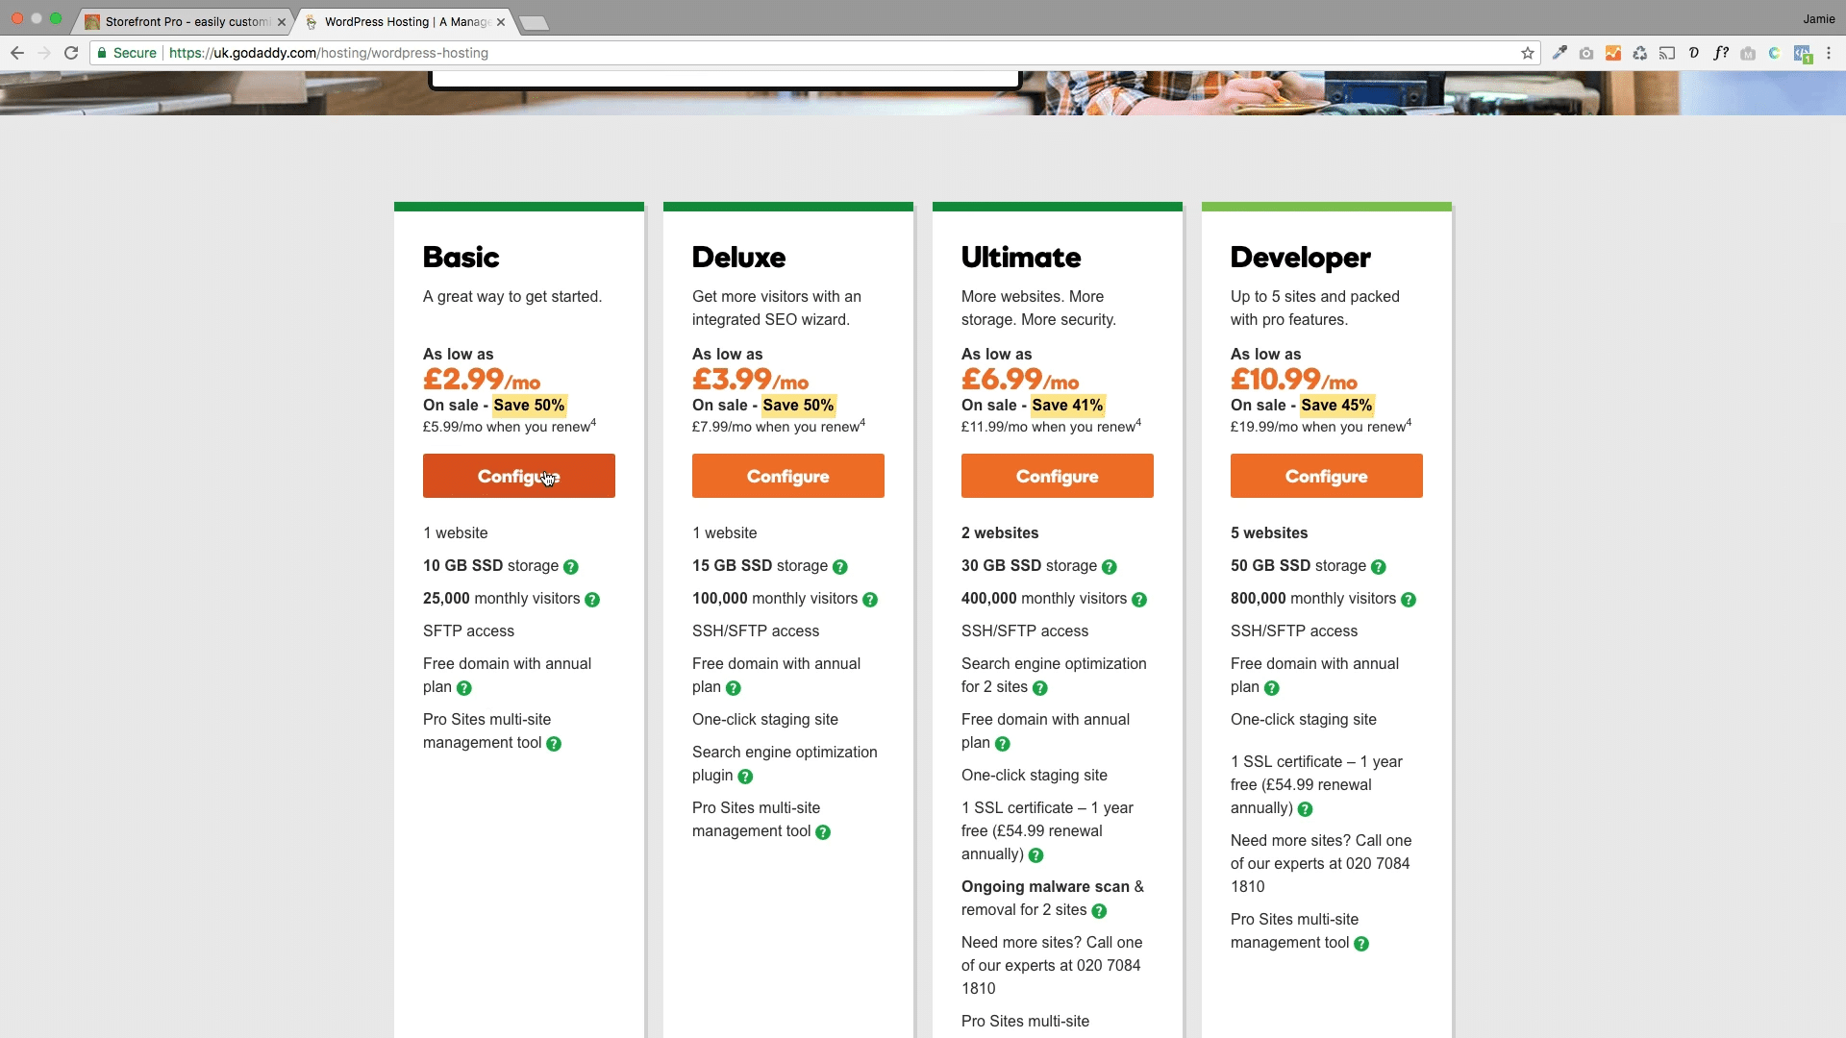Click the browser Back arrow
This screenshot has height=1038, width=1846.
pos(17,53)
